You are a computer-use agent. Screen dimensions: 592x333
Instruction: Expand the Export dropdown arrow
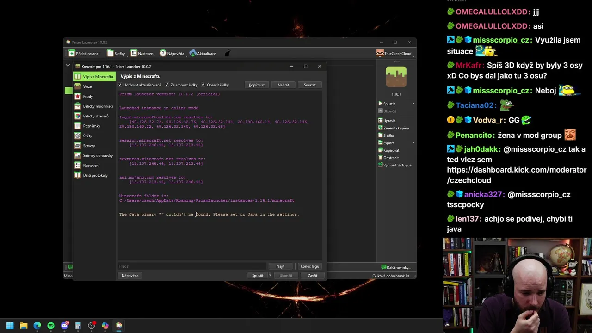413,143
